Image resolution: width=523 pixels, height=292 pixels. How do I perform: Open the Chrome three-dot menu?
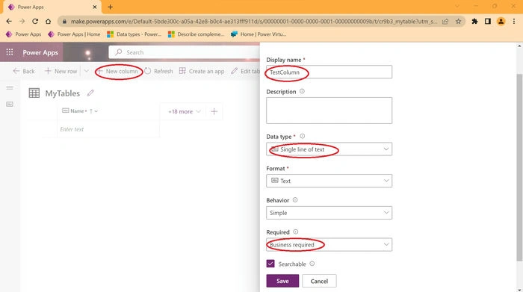(x=514, y=22)
